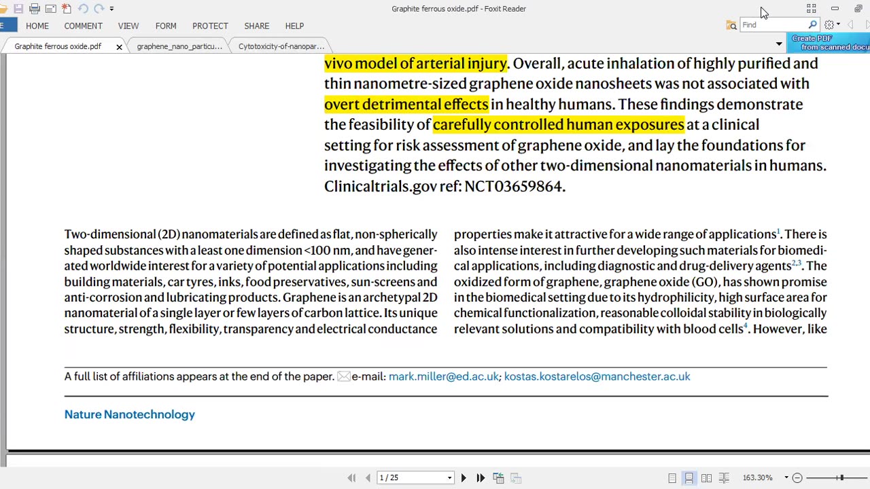
Task: Click the email document icon
Action: (50, 9)
